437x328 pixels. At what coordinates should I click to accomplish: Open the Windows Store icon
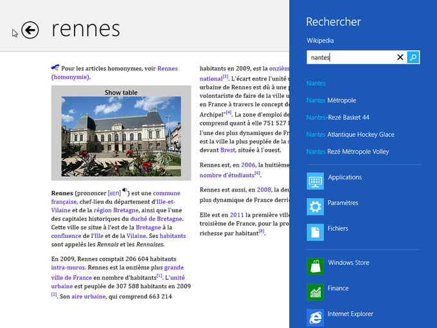click(x=315, y=266)
